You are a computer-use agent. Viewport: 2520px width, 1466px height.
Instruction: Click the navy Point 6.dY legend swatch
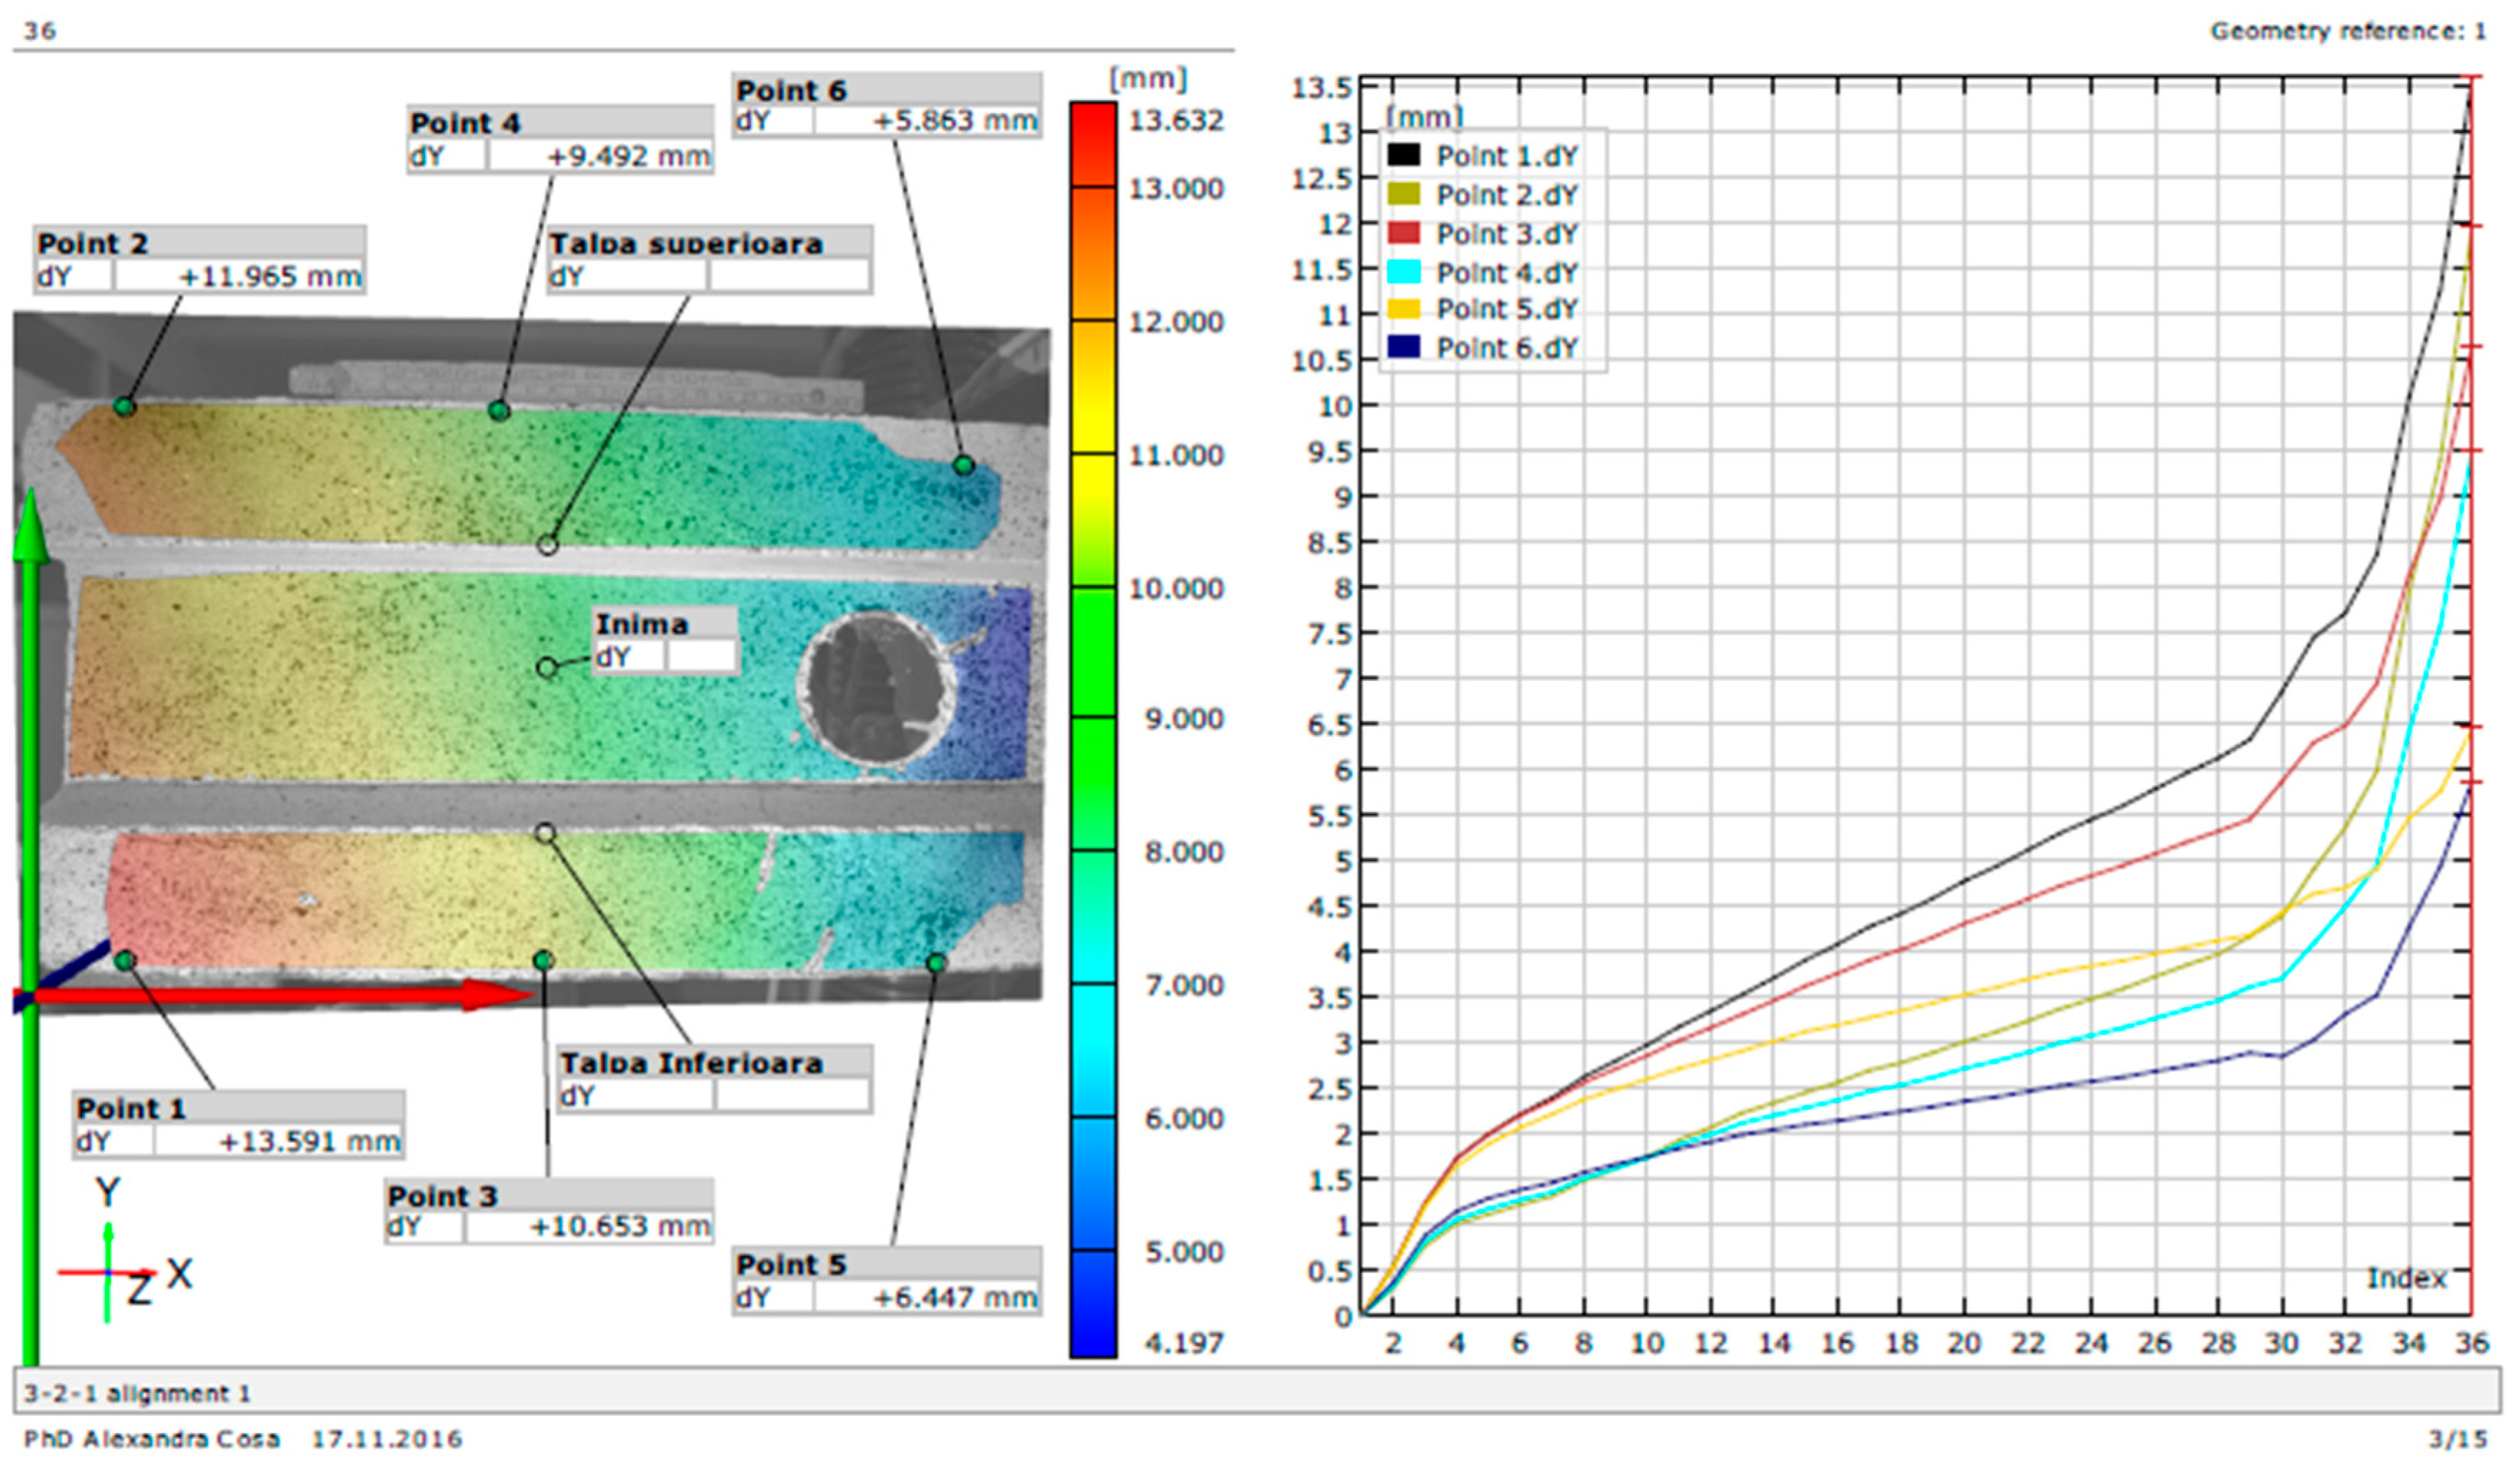[x=1403, y=347]
